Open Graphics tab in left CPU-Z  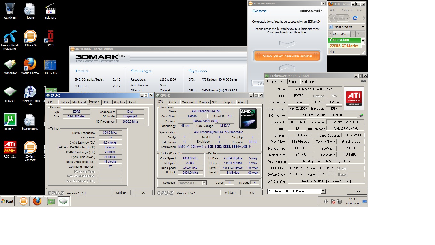coord(119,102)
